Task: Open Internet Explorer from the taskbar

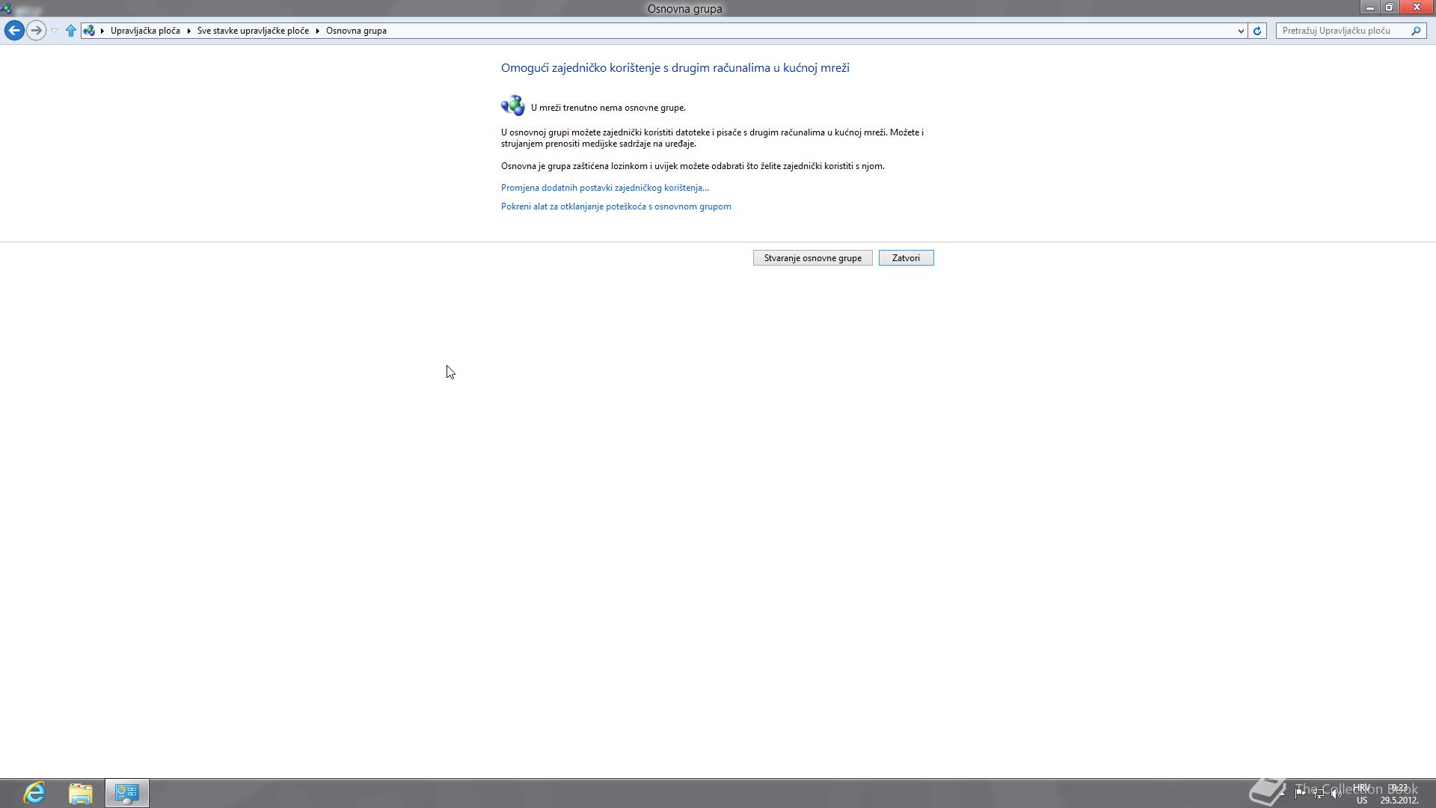Action: pos(34,793)
